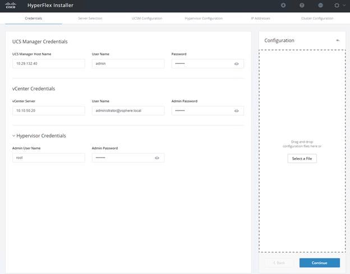Screen dimensions: 350x274
Task: Focus the Hypervisor Admin Password field
Action: pyautogui.click(x=128, y=157)
